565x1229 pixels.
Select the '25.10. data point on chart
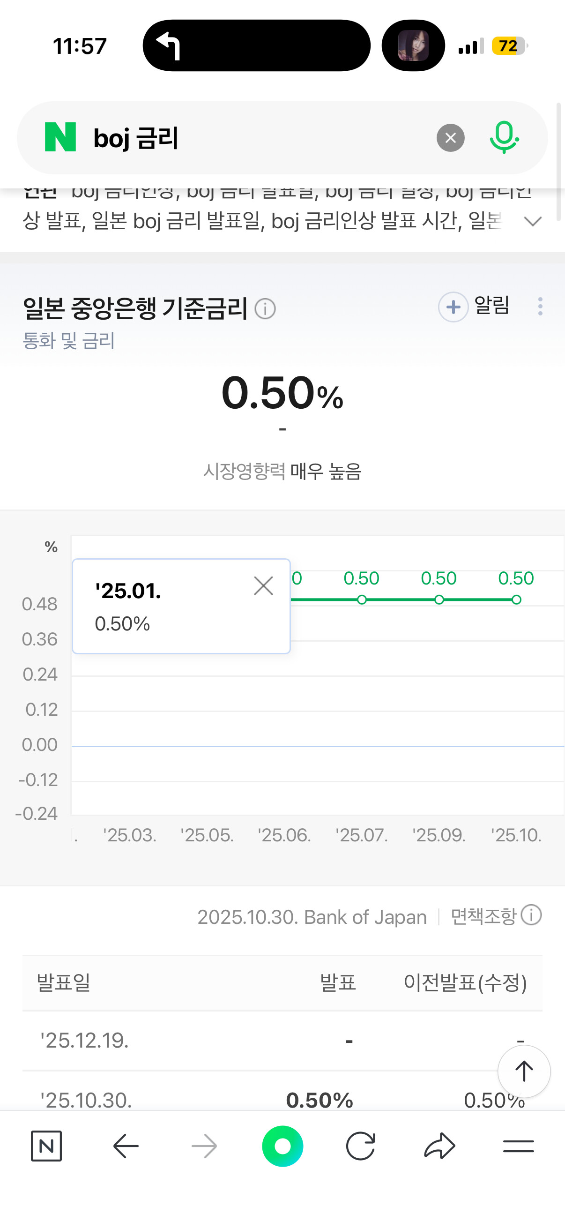pos(516,600)
